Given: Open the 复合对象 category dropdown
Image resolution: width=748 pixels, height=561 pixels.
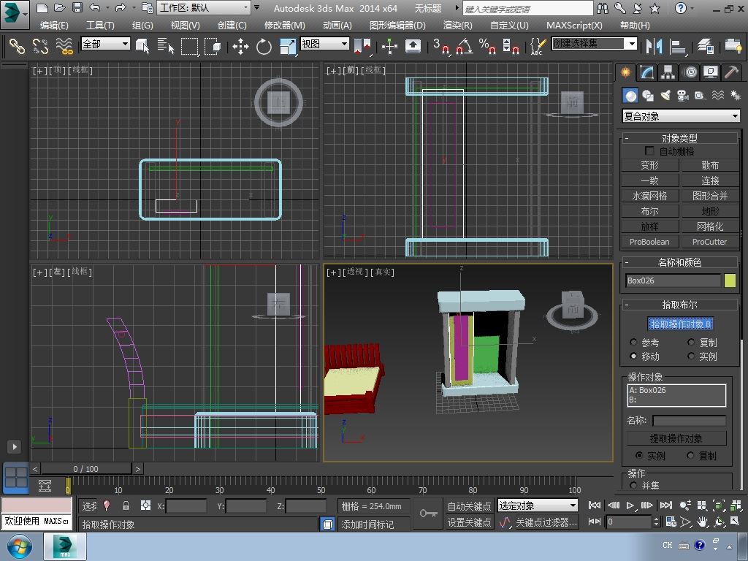Looking at the screenshot, I should click(x=681, y=116).
